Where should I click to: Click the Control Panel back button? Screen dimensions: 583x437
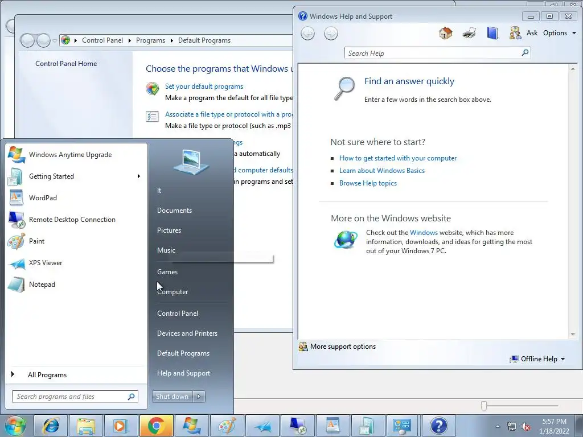pyautogui.click(x=27, y=40)
